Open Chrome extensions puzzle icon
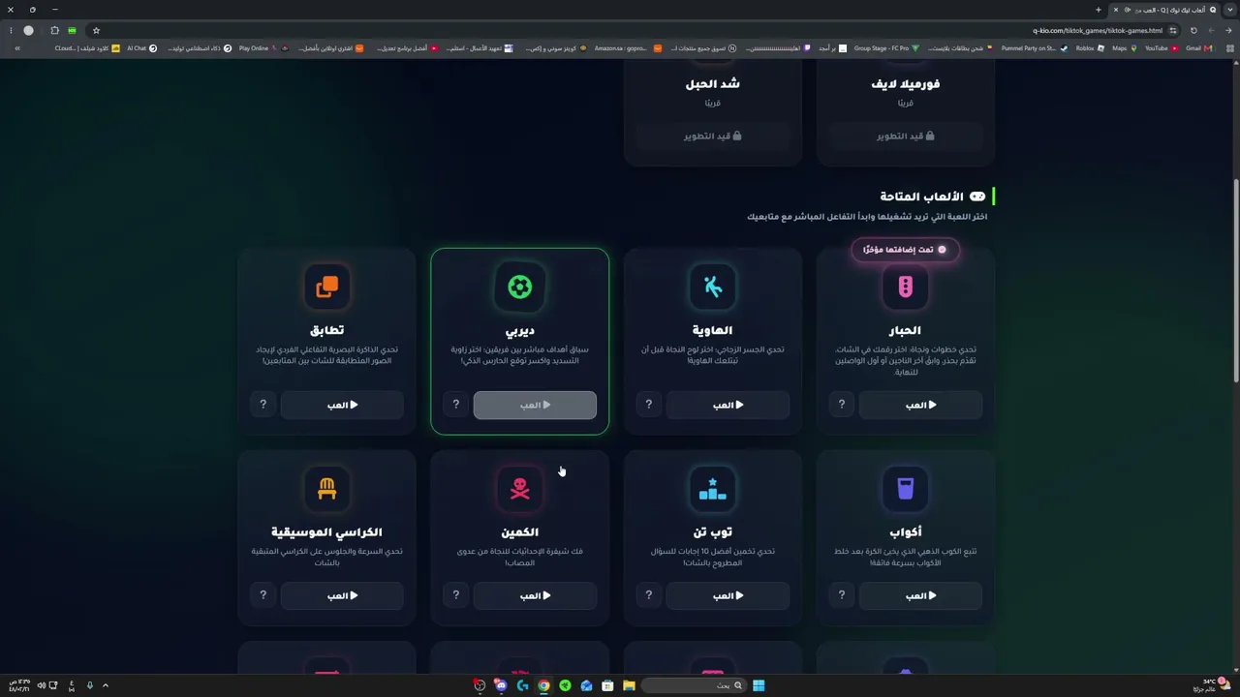This screenshot has width=1240, height=697. click(54, 30)
